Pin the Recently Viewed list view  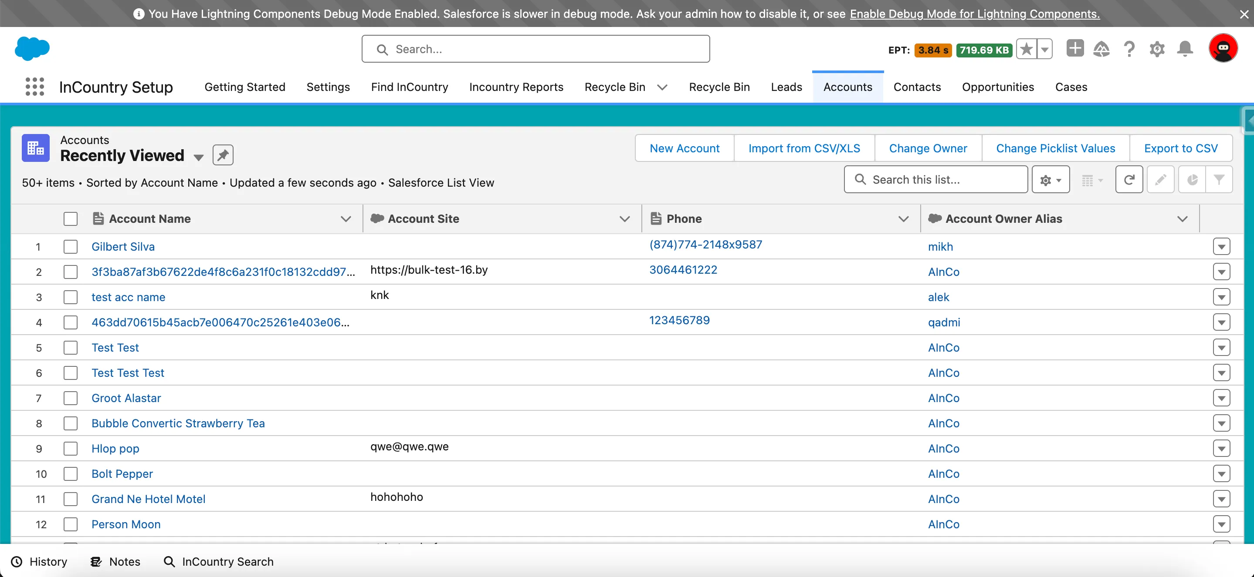[223, 155]
